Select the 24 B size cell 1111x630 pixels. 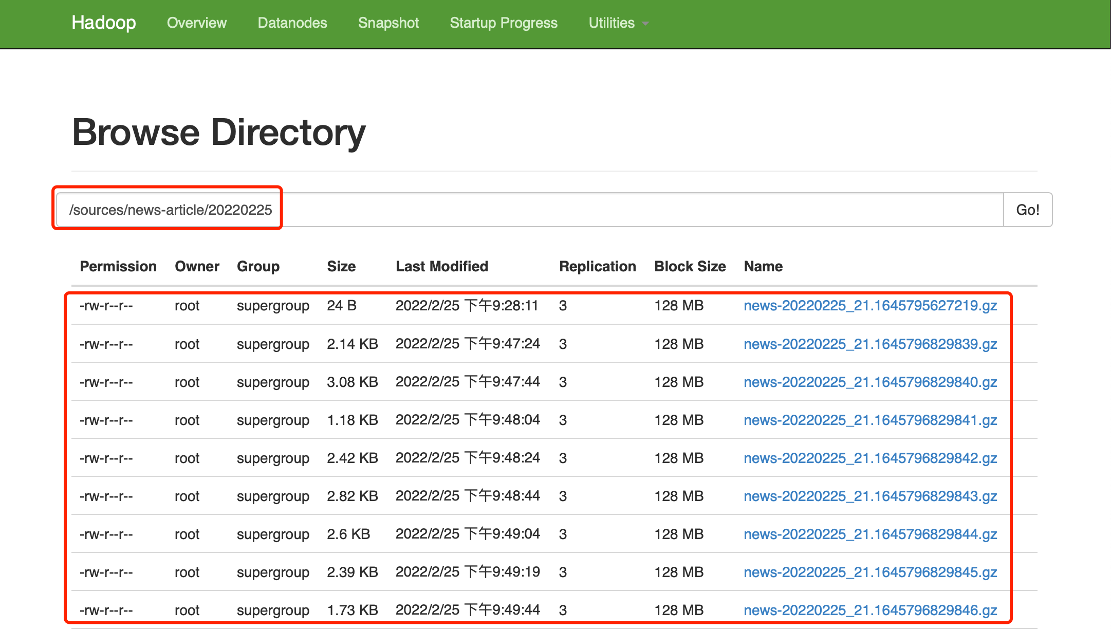pyautogui.click(x=342, y=306)
